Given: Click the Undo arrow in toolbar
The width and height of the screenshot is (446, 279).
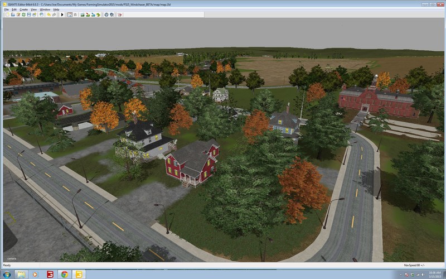Looking at the screenshot, I should (49, 15).
